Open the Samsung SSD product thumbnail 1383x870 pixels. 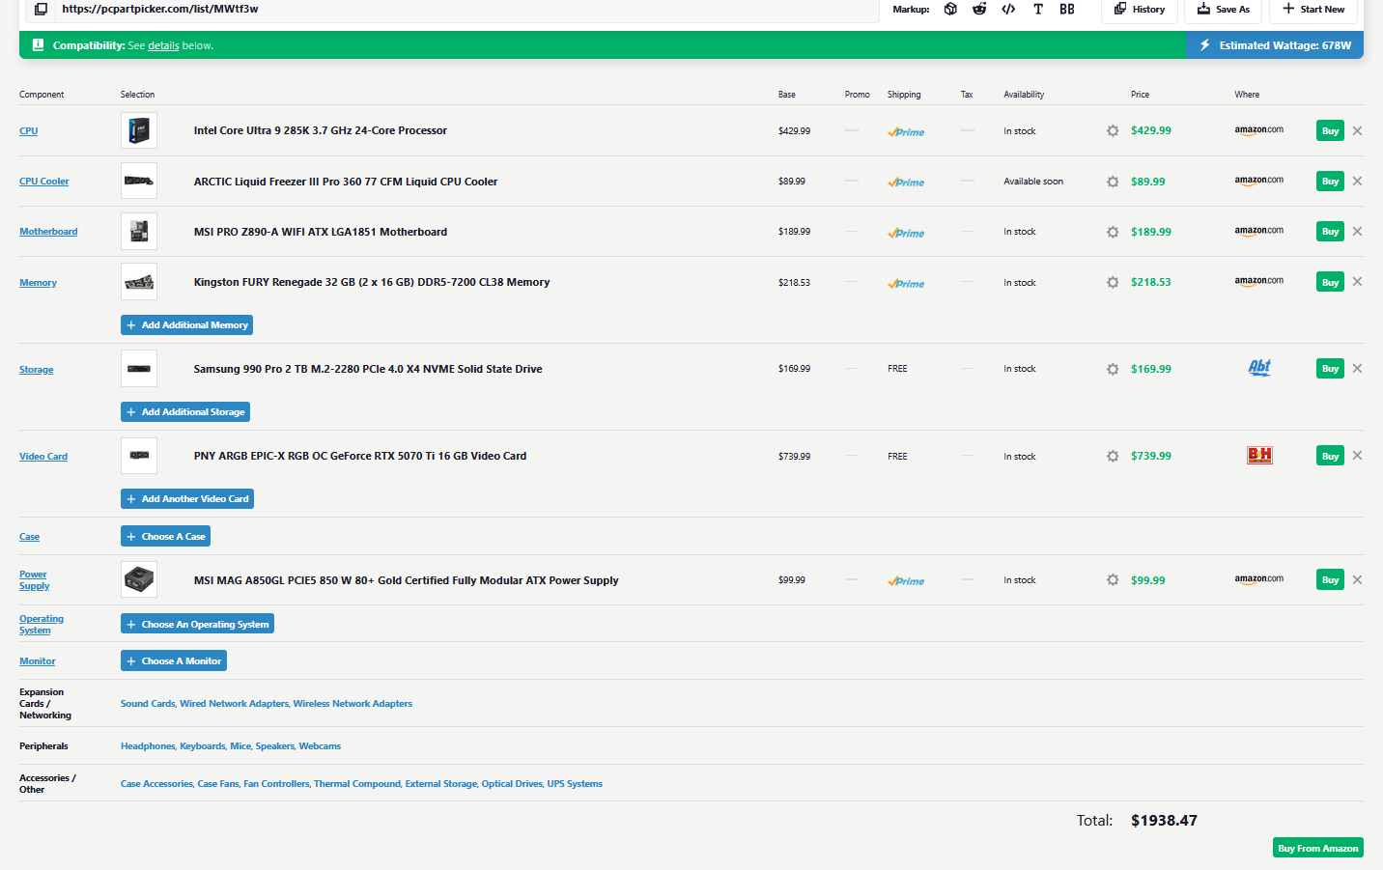[139, 369]
